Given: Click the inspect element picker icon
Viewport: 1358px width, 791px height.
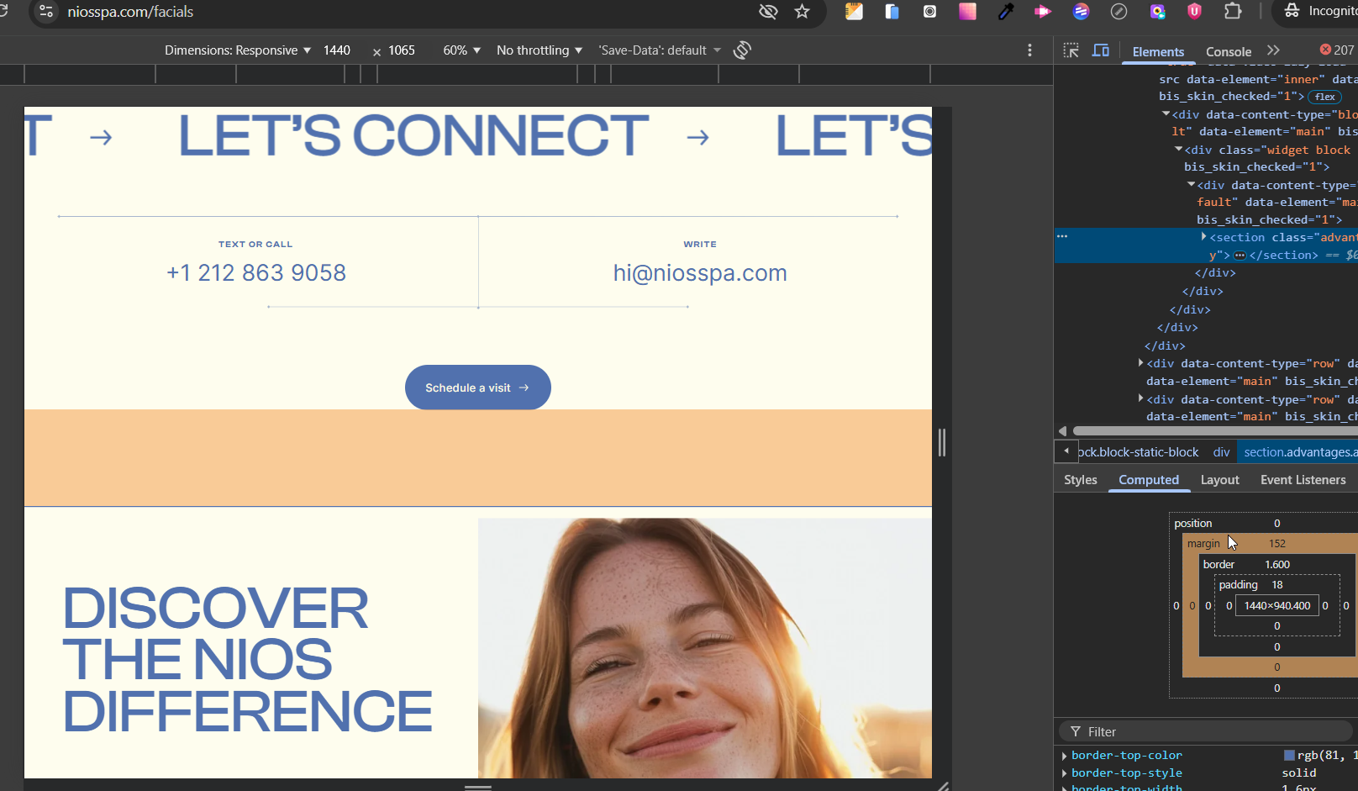Looking at the screenshot, I should (x=1071, y=50).
